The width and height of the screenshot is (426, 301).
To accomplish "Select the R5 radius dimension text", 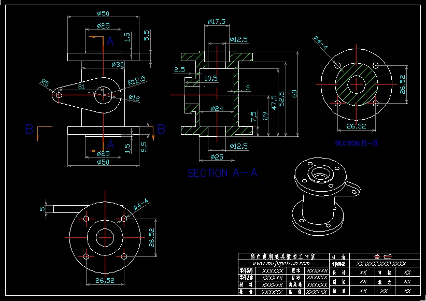I will pos(45,83).
